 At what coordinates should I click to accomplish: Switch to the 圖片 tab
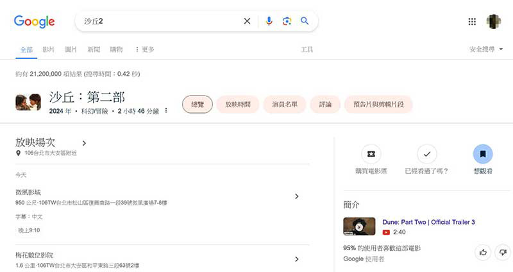[x=71, y=49]
